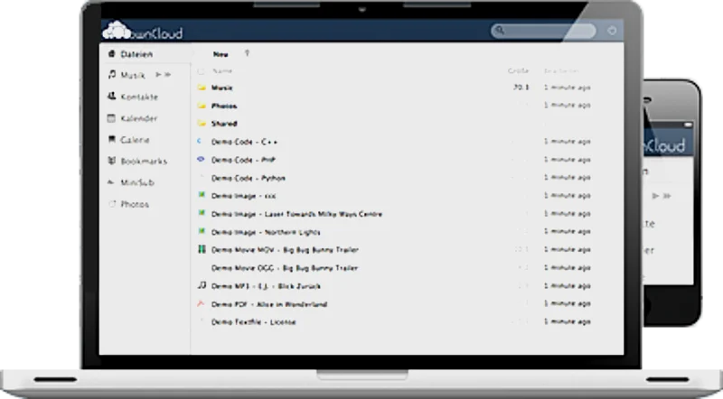Open Demo Movie MOV - Big Bug Bunny Trailer
This screenshot has height=399, width=723.
pyautogui.click(x=285, y=250)
